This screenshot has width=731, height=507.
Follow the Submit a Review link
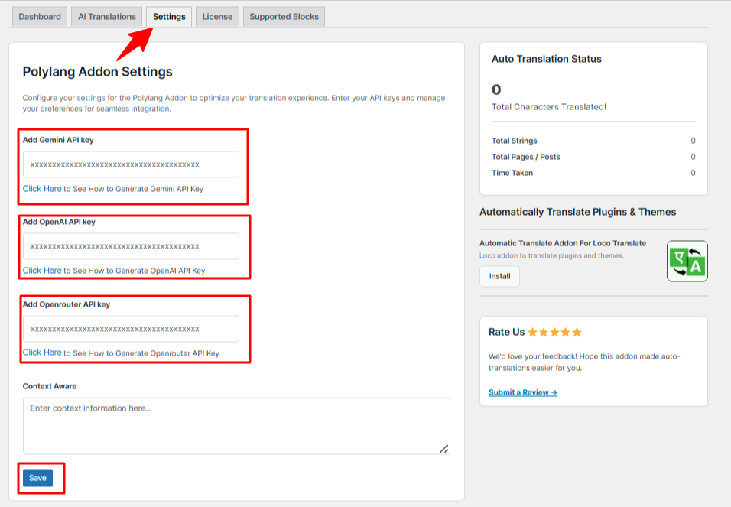coord(522,392)
